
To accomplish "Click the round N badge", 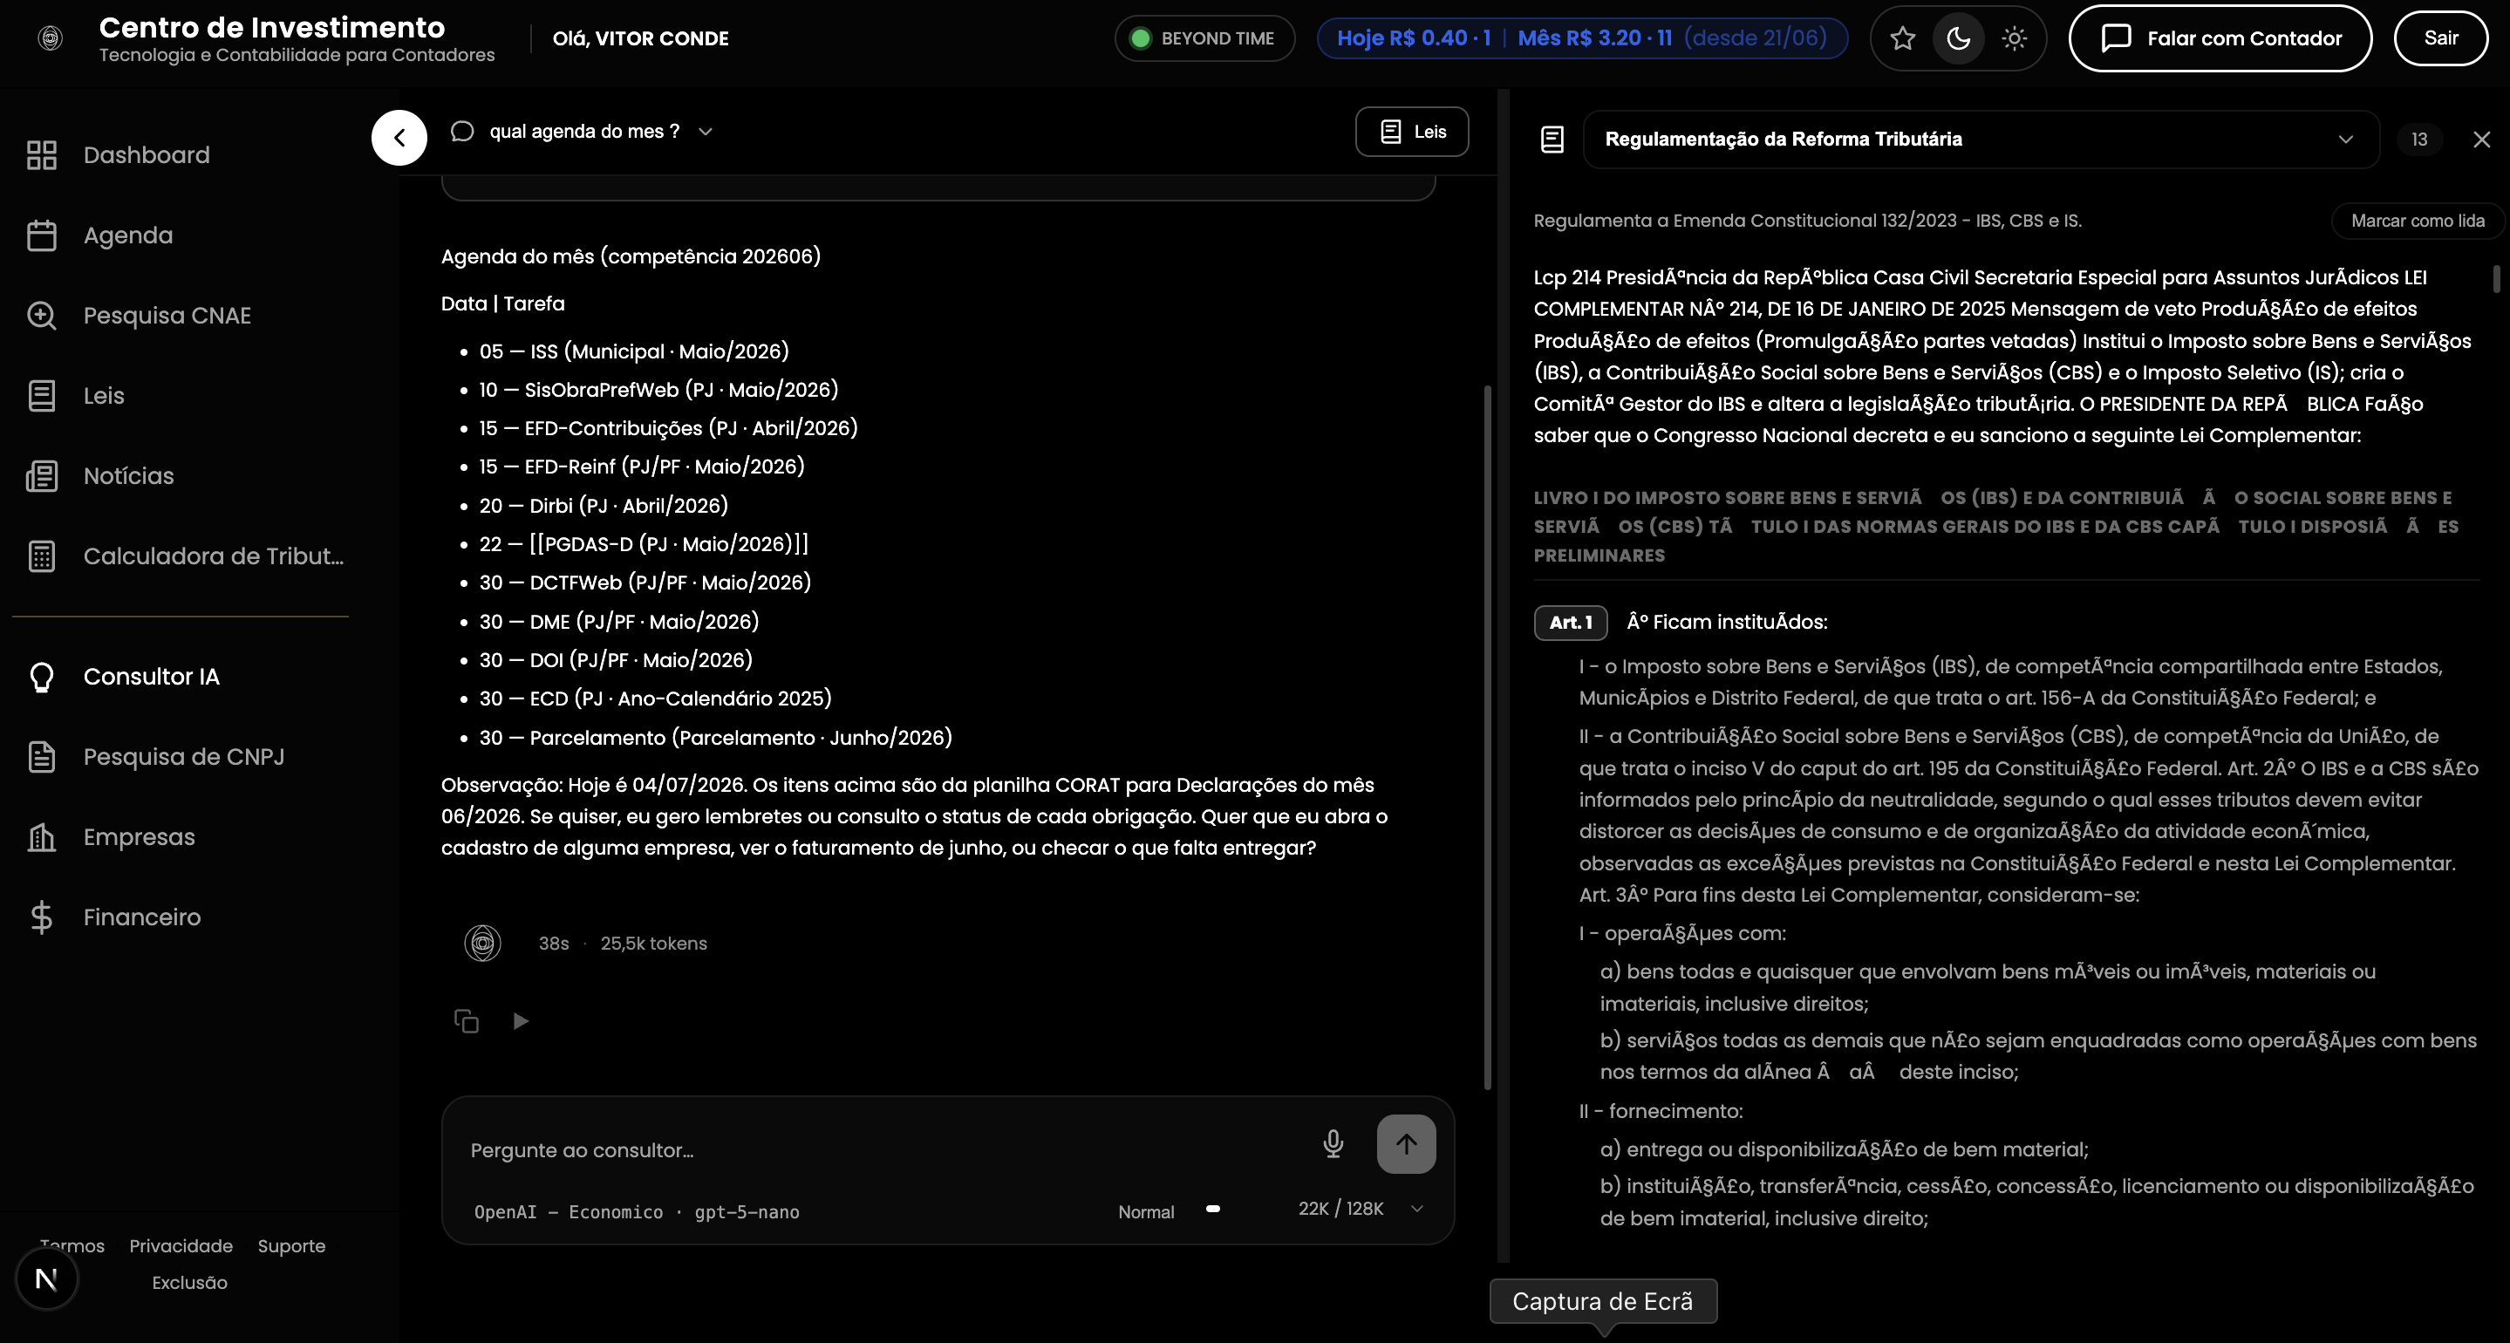I will (47, 1278).
